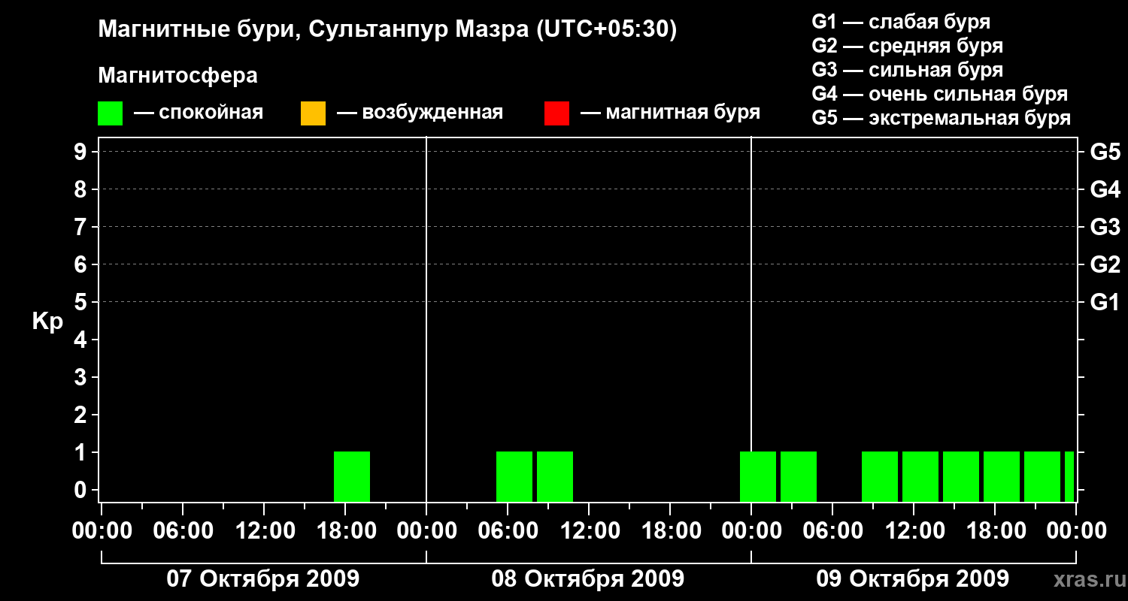Click the G1 tick label on right axis
This screenshot has width=1128, height=601.
[1105, 303]
